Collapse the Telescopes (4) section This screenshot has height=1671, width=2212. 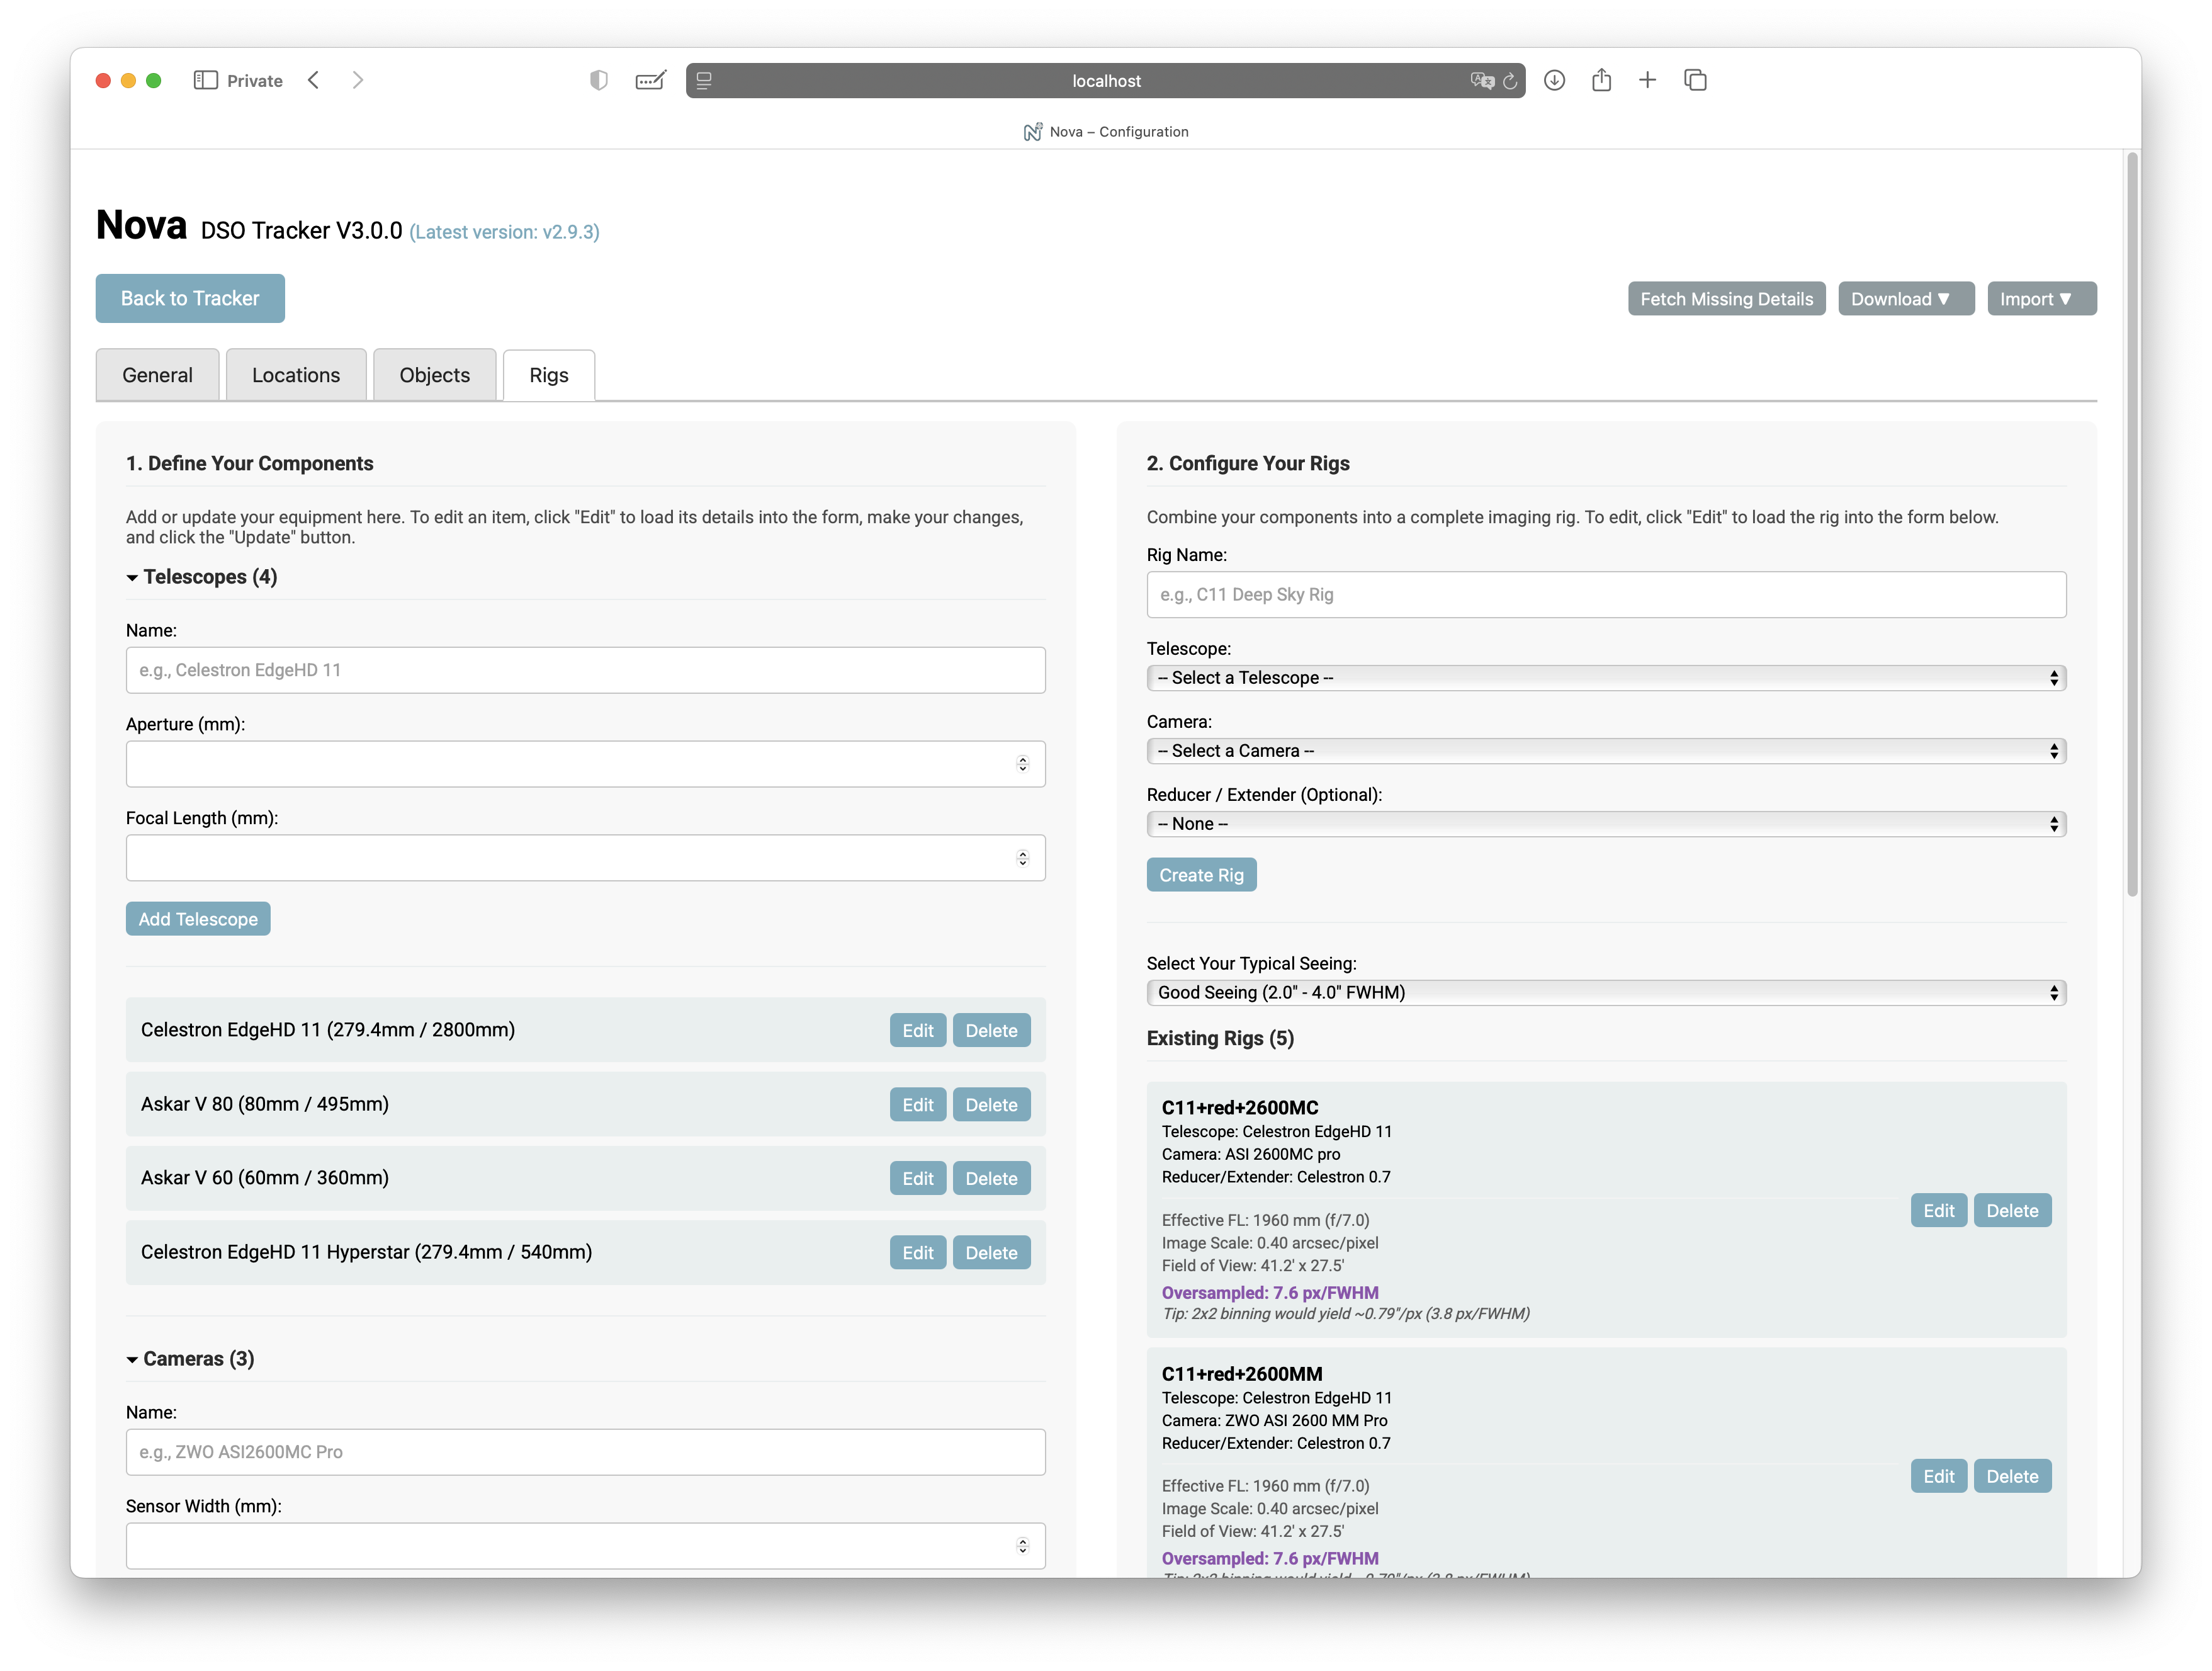(201, 577)
